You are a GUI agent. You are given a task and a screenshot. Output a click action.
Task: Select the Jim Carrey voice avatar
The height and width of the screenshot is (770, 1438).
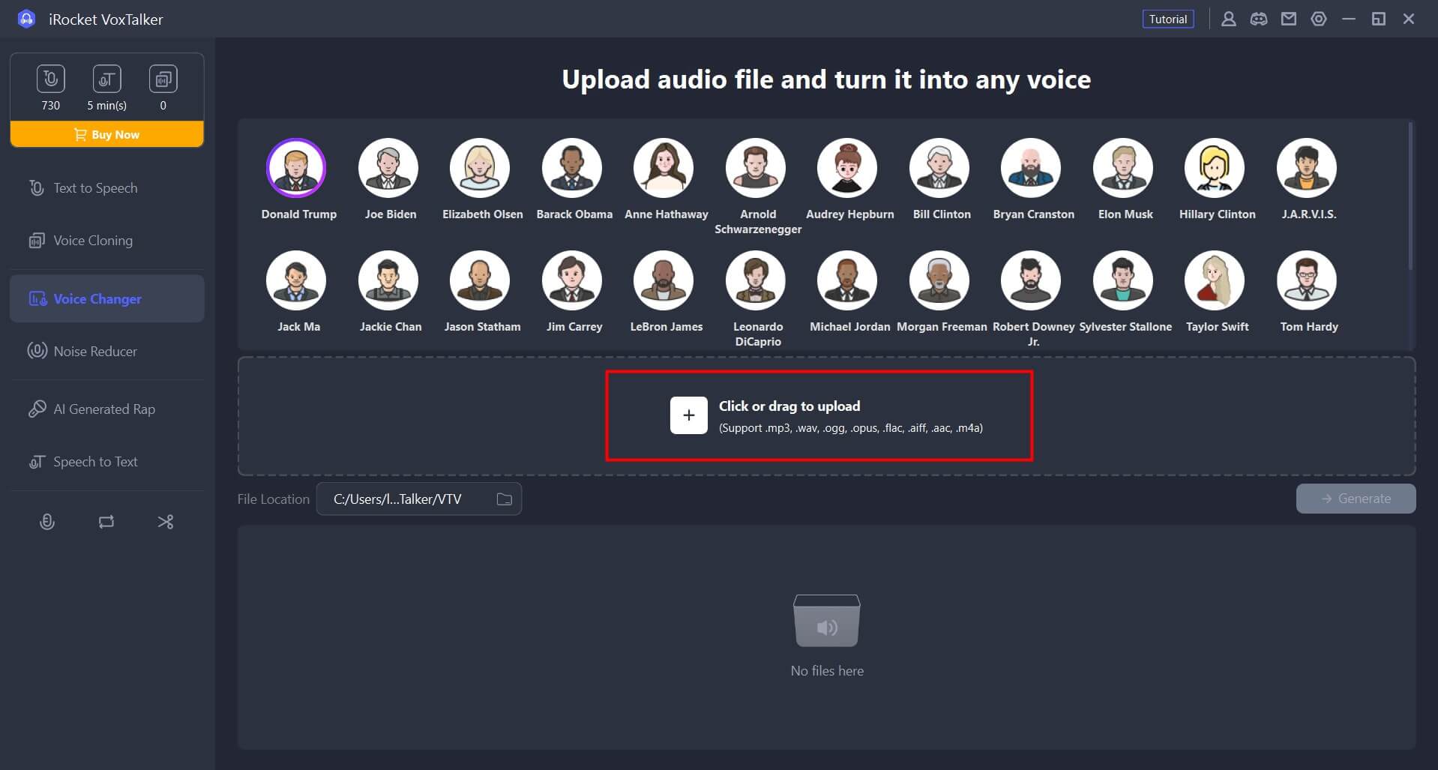pos(572,280)
